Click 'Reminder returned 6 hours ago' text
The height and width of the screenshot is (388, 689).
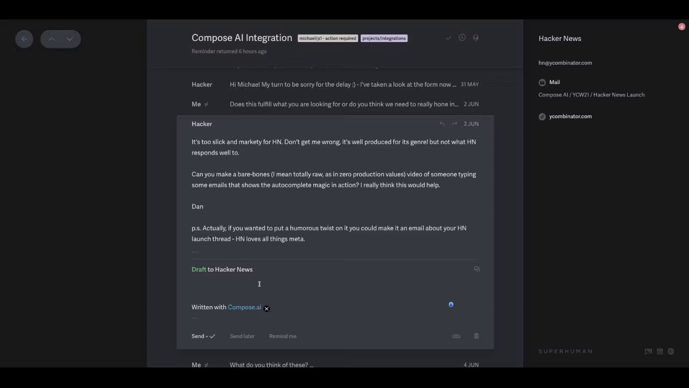pyautogui.click(x=229, y=52)
